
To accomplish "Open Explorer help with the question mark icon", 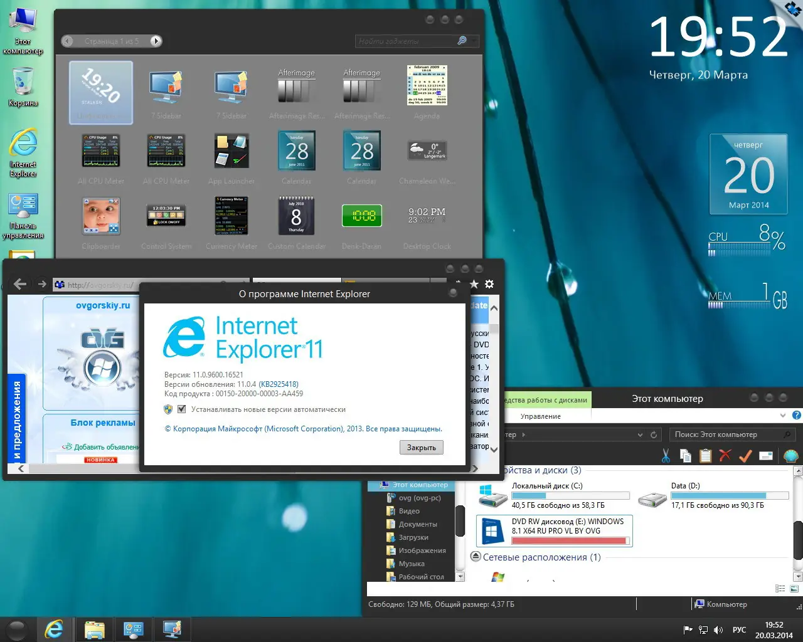I will (797, 415).
